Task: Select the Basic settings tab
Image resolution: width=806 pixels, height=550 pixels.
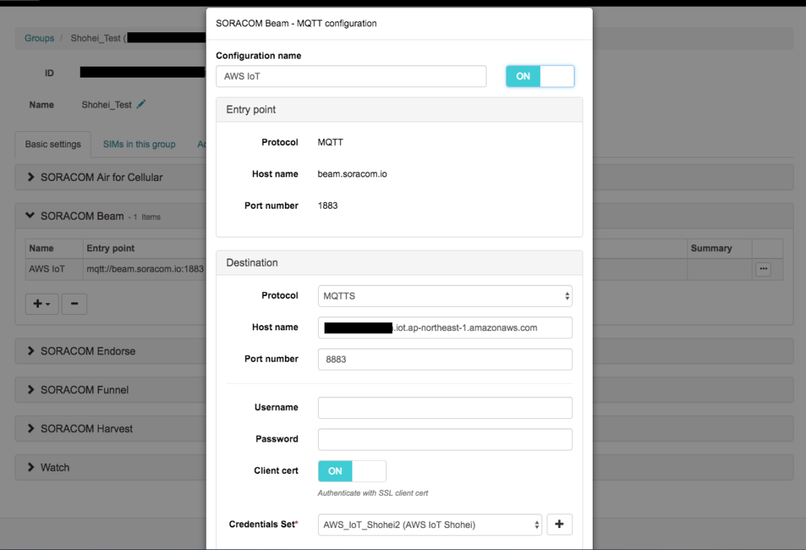Action: pos(52,144)
